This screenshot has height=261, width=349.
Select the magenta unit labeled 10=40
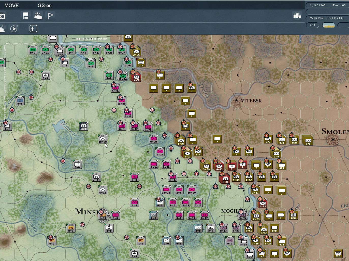coord(122,101)
